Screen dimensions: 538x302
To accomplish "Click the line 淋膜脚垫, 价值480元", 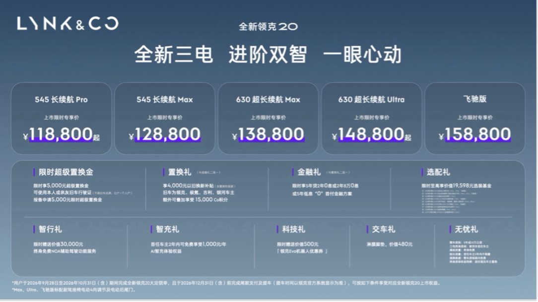I will [390, 244].
